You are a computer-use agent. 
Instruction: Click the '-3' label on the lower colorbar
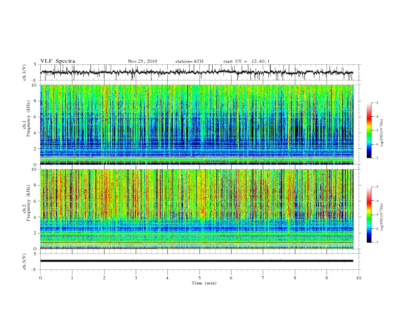(x=376, y=187)
